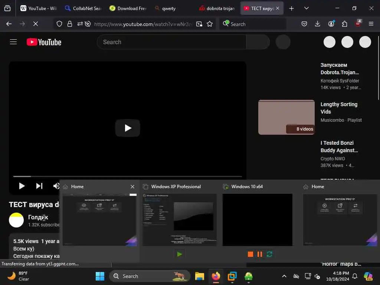The height and width of the screenshot is (285, 380).
Task: Bookmark this page with the star icon
Action: pyautogui.click(x=210, y=24)
